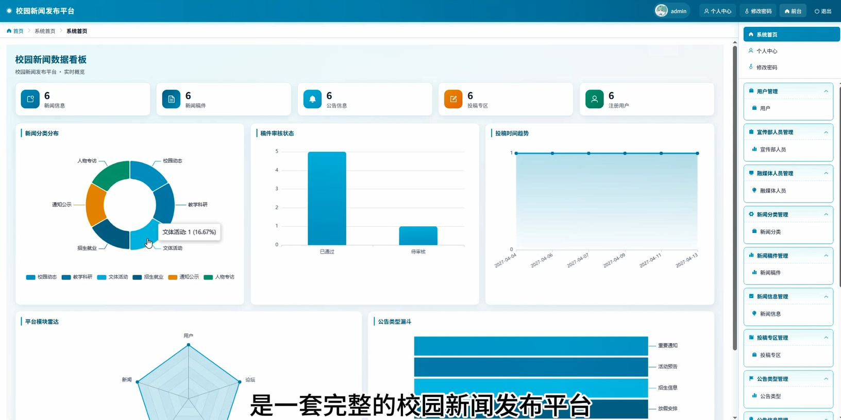Screen dimensions: 841x420
Task: Toggle the 人物专访 legend entry
Action: (x=220, y=277)
